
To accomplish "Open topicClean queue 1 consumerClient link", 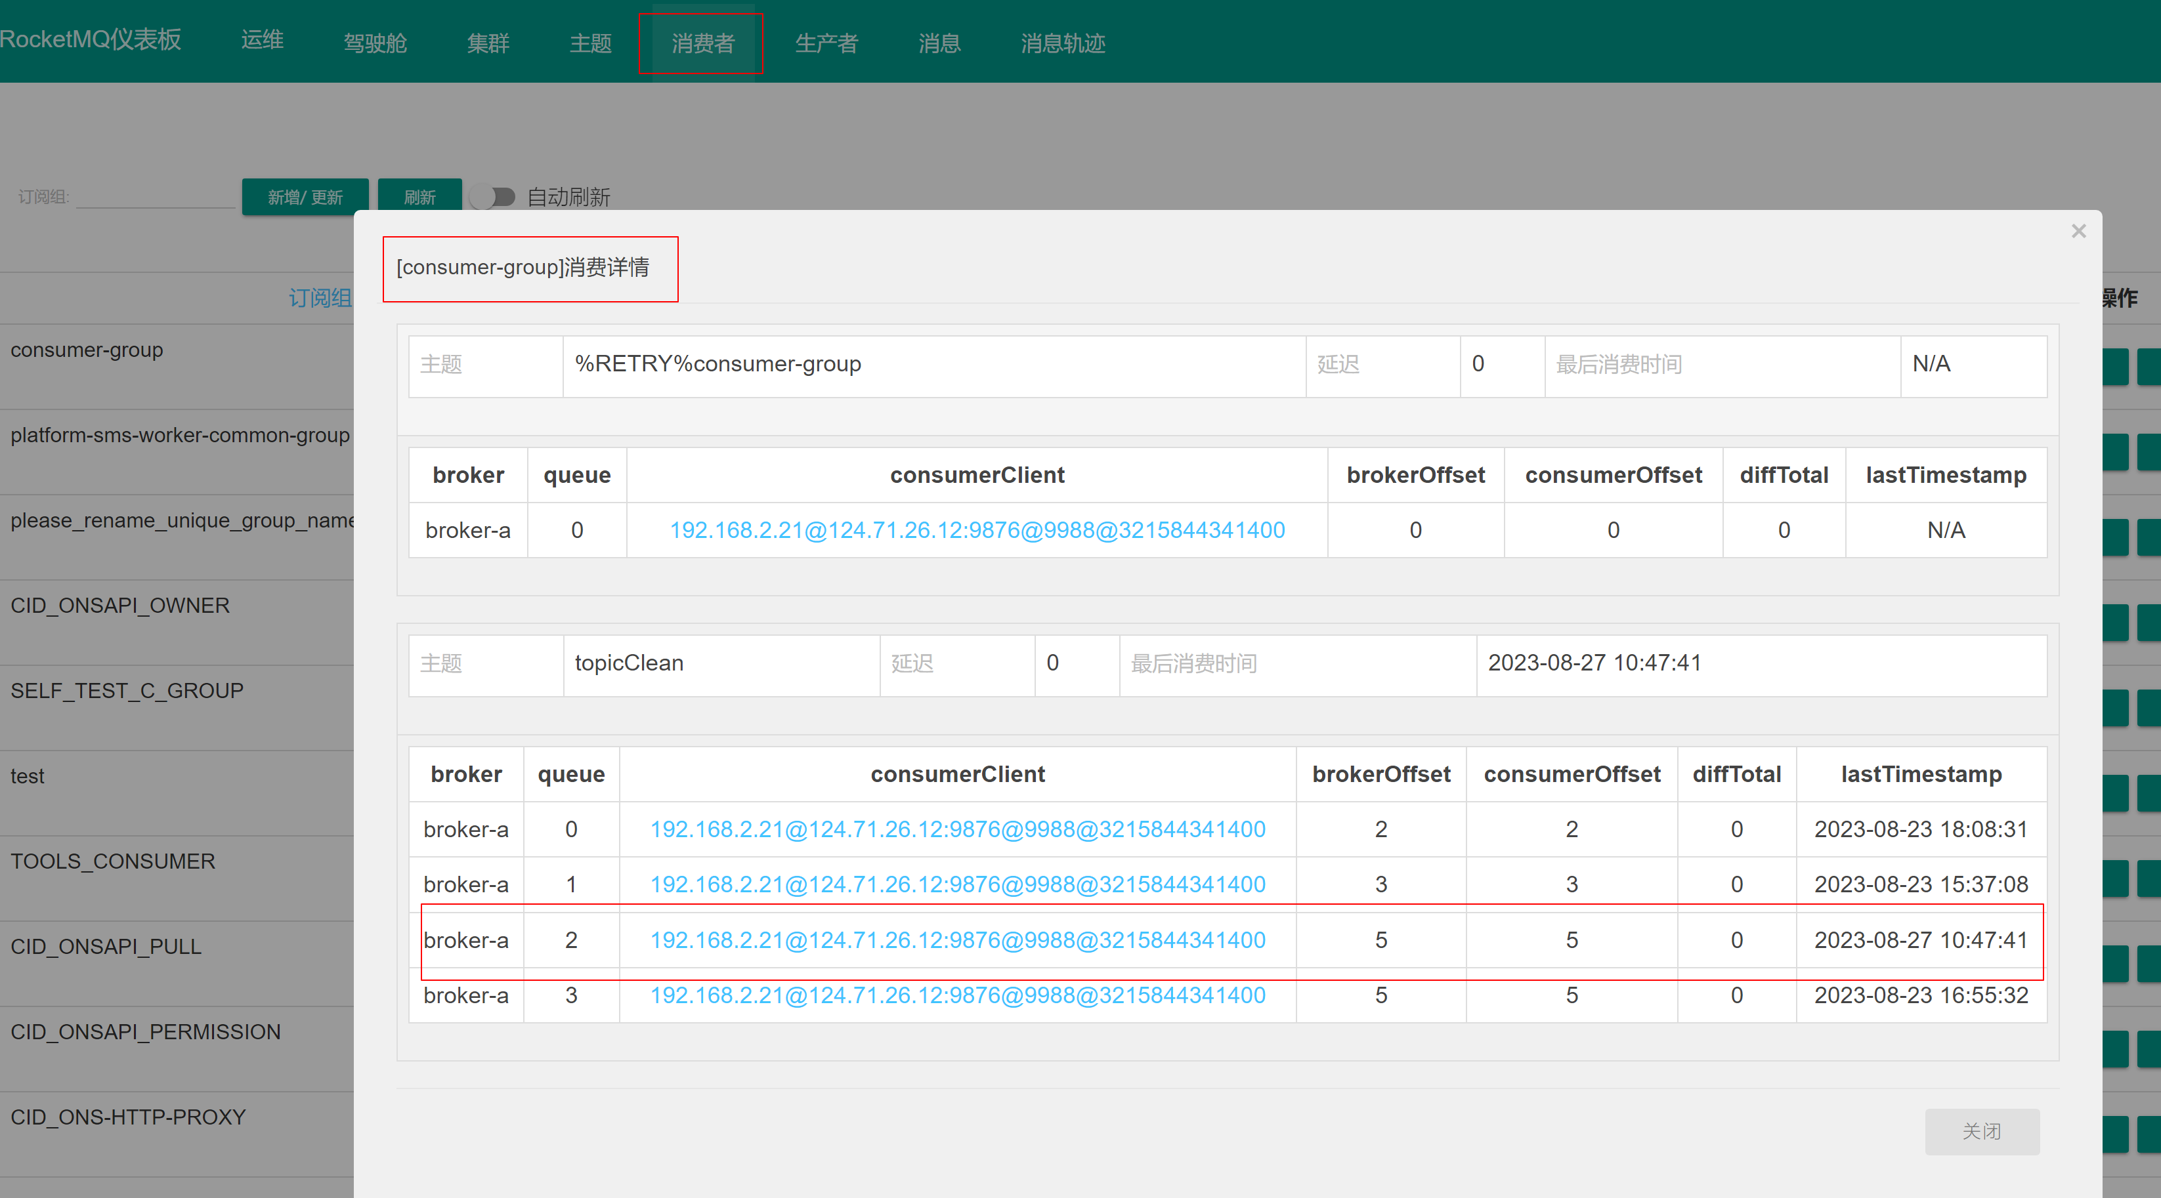I will pos(958,884).
